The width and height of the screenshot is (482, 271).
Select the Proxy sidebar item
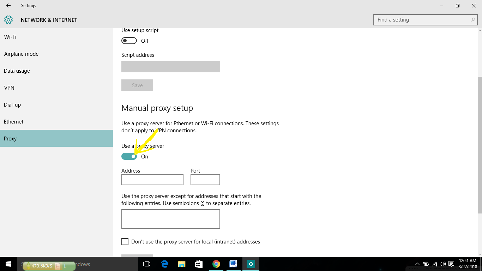click(56, 138)
